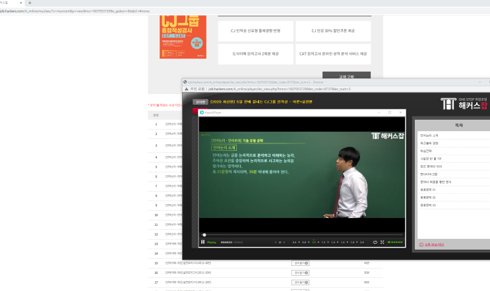Click lecture play button in row 17
Viewport: 490px width, 291px height.
tap(300, 282)
